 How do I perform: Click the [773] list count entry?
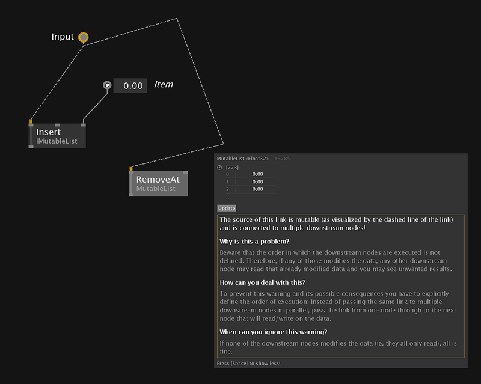pos(230,167)
